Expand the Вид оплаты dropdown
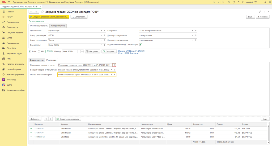 [101, 45]
